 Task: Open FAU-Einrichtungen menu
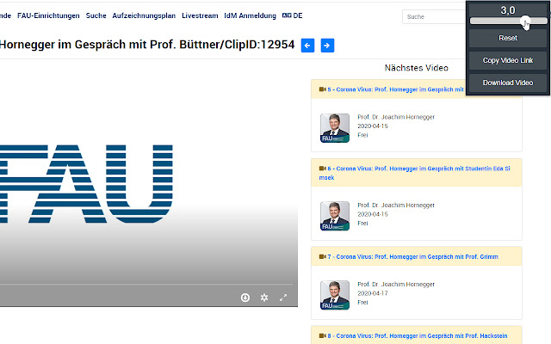click(x=48, y=15)
